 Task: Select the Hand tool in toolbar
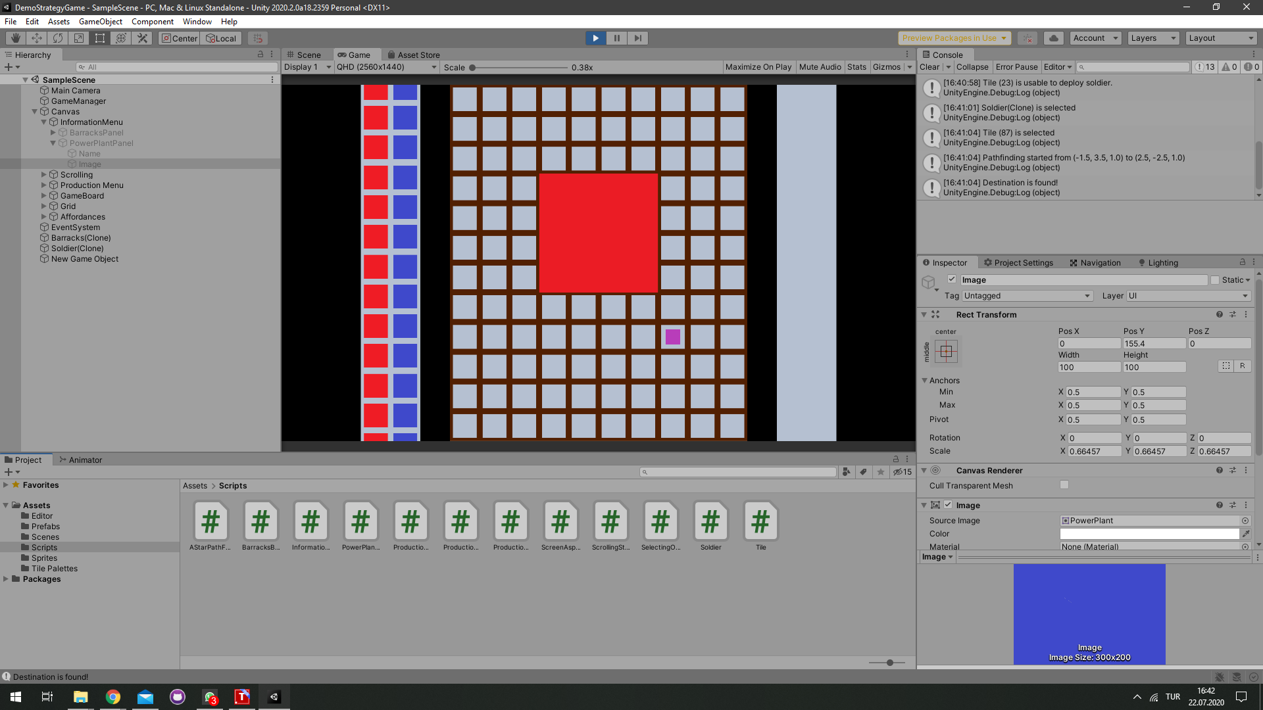pos(16,38)
